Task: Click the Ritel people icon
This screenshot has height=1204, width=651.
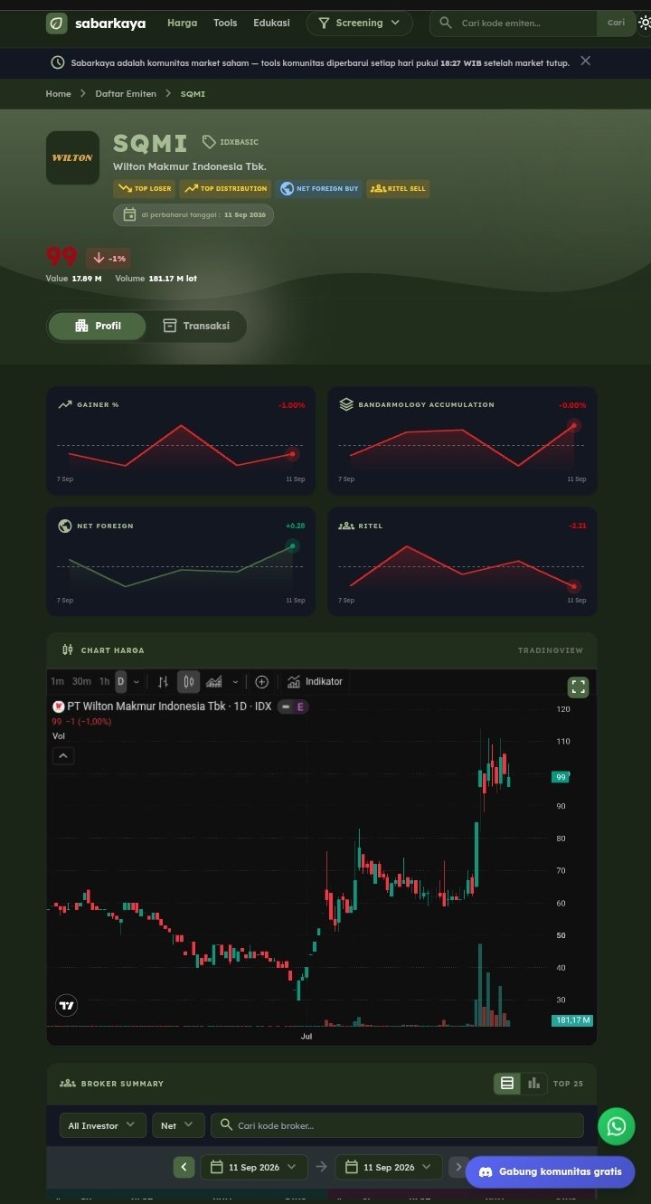Action: click(x=346, y=526)
